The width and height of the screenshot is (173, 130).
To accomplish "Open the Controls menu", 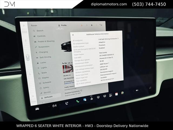I will 39,36.
